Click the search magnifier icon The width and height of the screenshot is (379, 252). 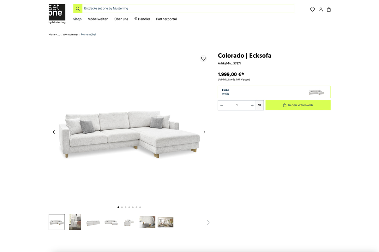(78, 9)
